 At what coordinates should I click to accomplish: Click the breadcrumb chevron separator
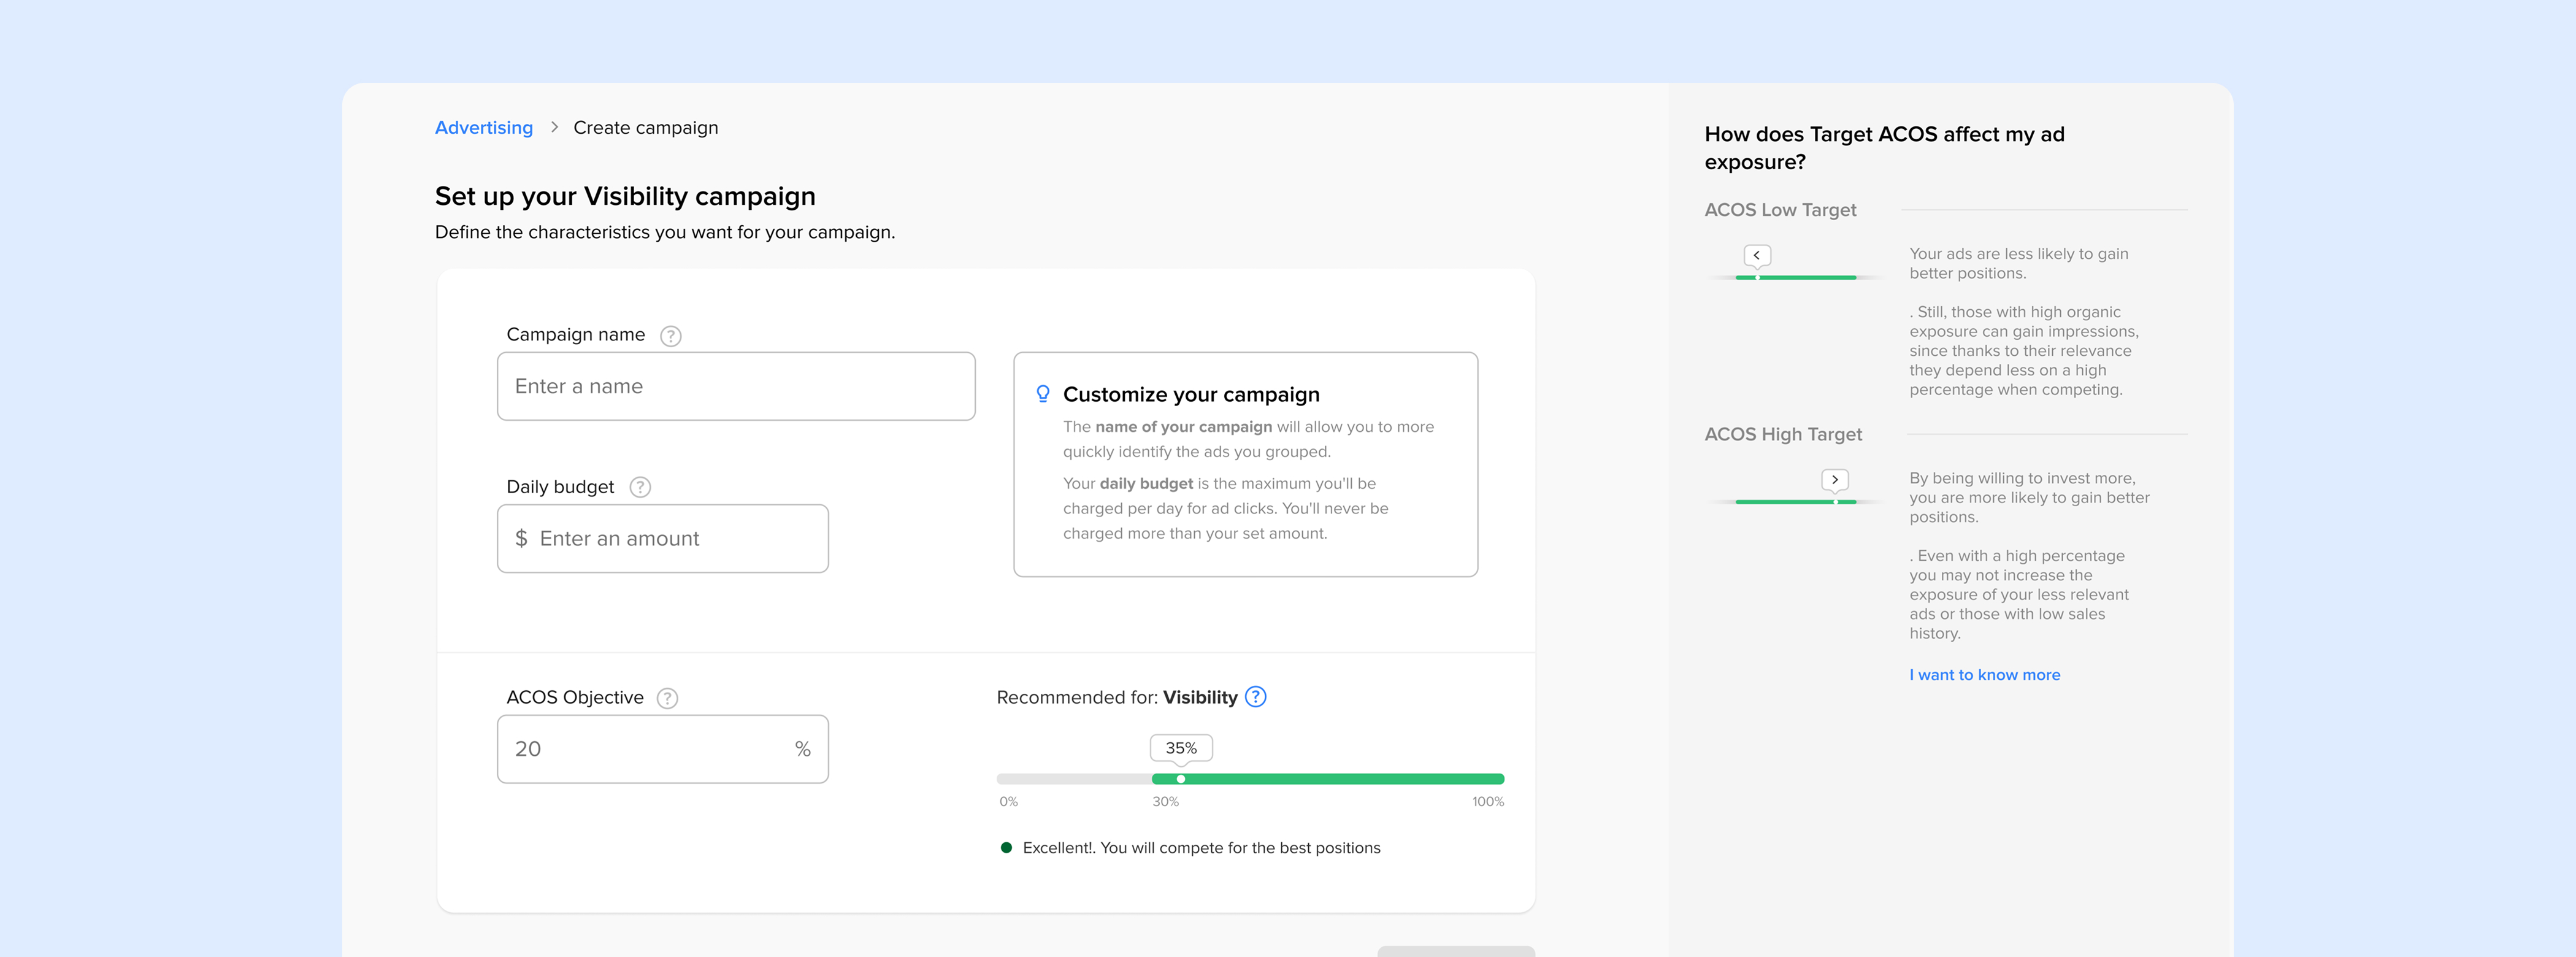pos(554,127)
